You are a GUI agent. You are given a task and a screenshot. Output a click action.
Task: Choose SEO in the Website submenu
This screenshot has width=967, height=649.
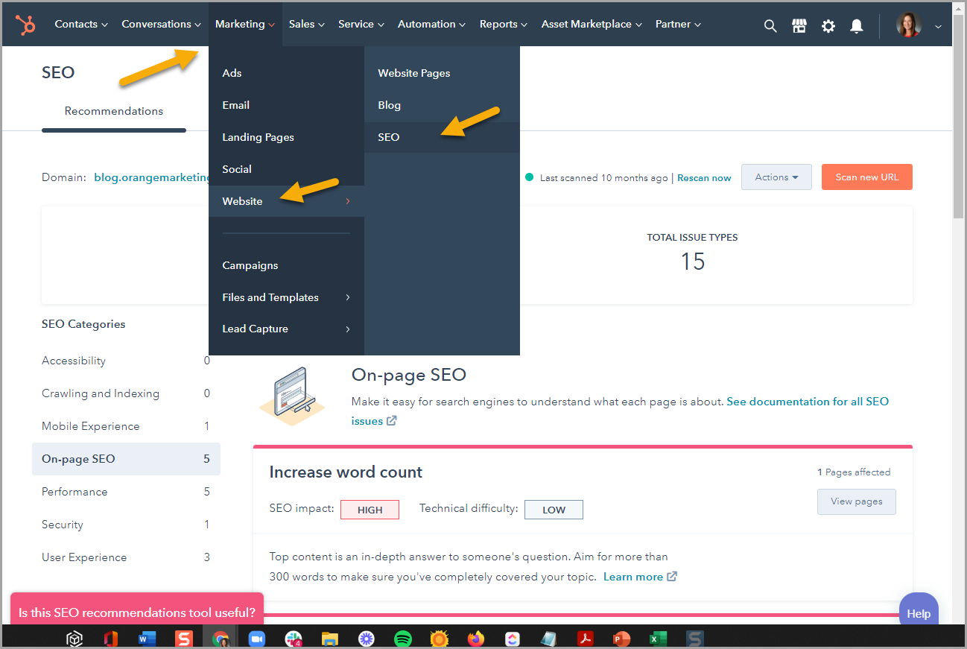tap(442, 137)
